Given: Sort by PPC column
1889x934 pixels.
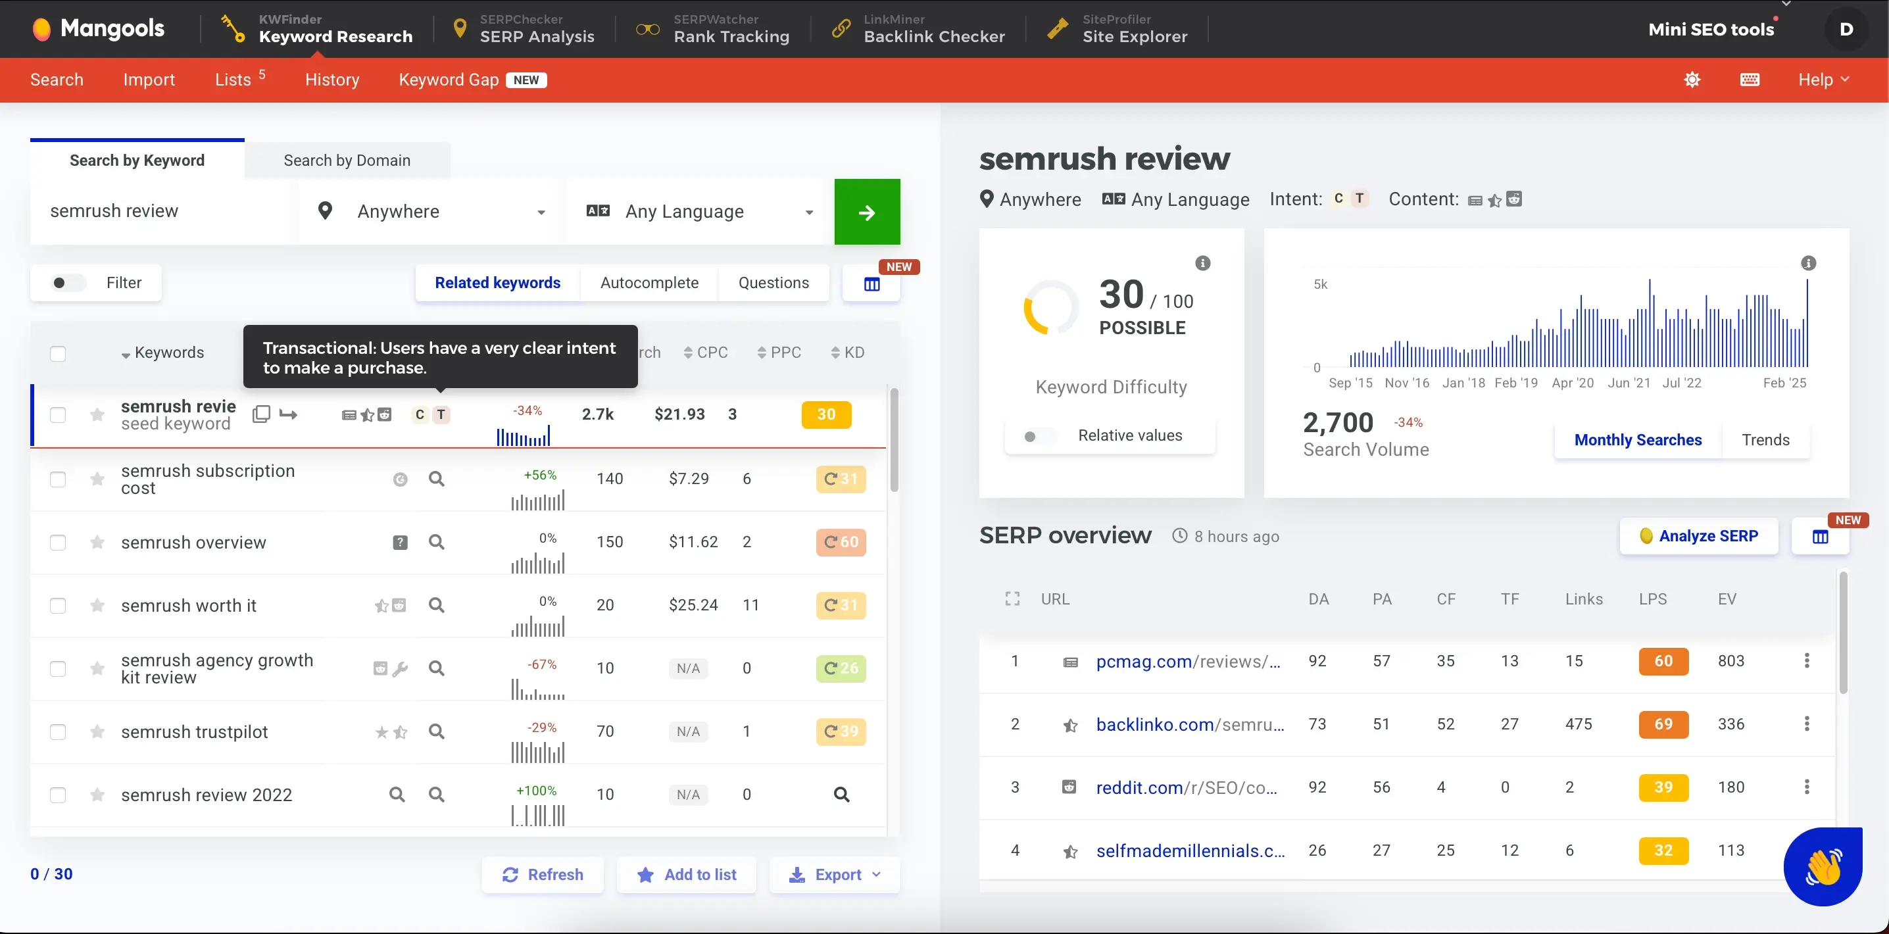Looking at the screenshot, I should 779,353.
